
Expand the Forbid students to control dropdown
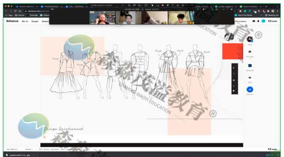pyautogui.click(x=107, y=5)
